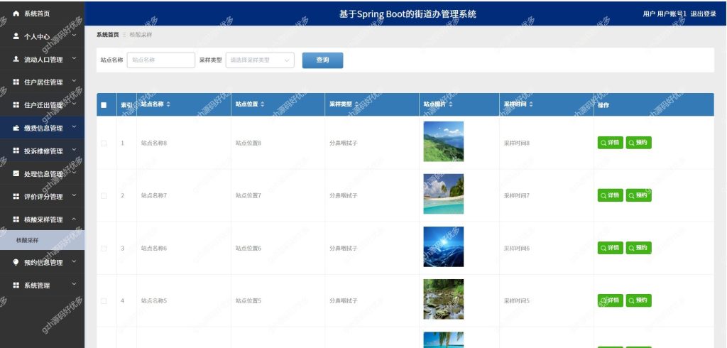727x348 pixels.
Task: Click the person icon beside 个人中心
Action: coord(16,36)
